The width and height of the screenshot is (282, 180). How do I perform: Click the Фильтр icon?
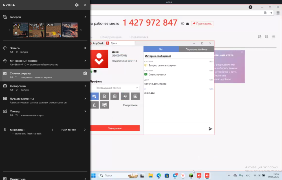click(x=5, y=111)
